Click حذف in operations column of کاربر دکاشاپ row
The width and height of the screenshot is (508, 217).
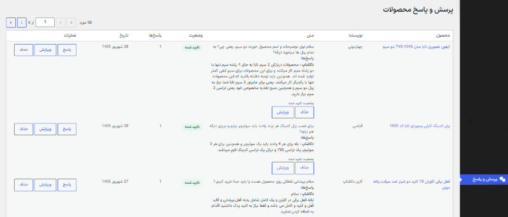24,185
